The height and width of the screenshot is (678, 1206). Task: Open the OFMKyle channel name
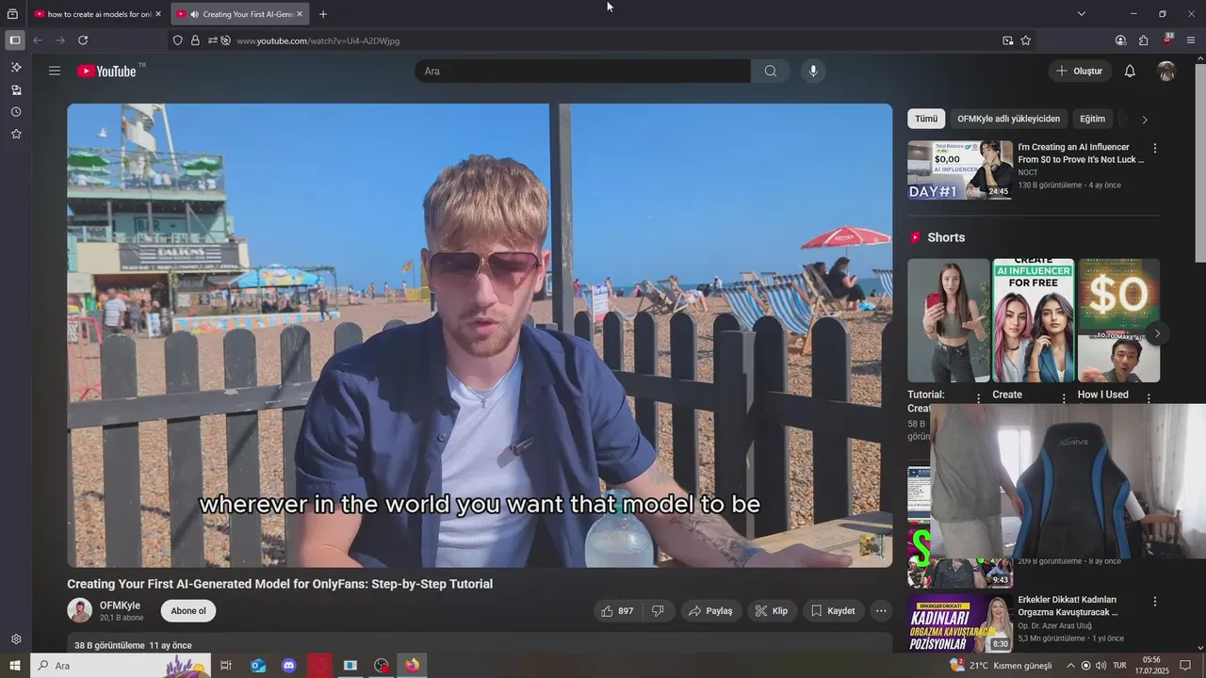(x=120, y=605)
